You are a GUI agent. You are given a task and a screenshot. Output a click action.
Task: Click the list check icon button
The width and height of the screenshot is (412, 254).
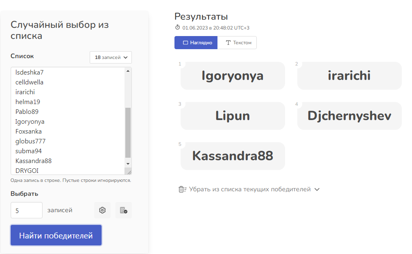coord(123,210)
